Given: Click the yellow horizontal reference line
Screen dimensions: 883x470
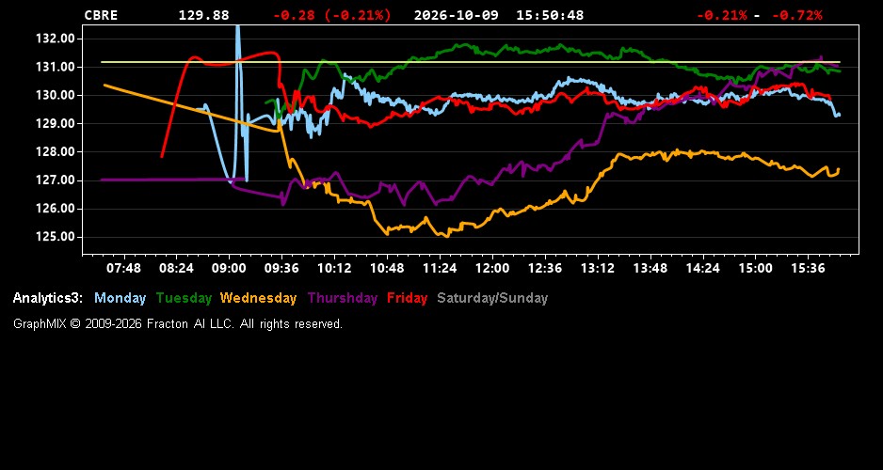Looking at the screenshot, I should tap(471, 62).
